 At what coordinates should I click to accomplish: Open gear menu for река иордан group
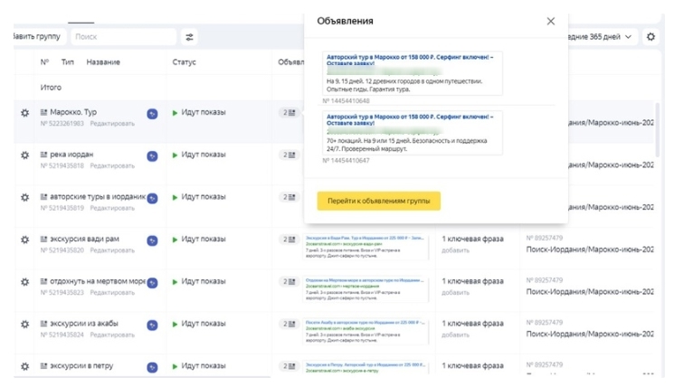click(x=25, y=155)
